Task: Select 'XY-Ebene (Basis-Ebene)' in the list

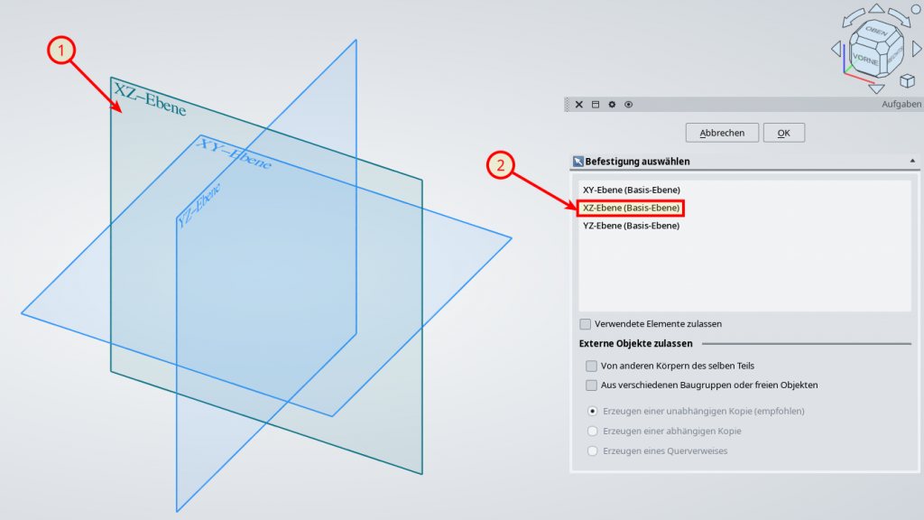Action: click(632, 190)
